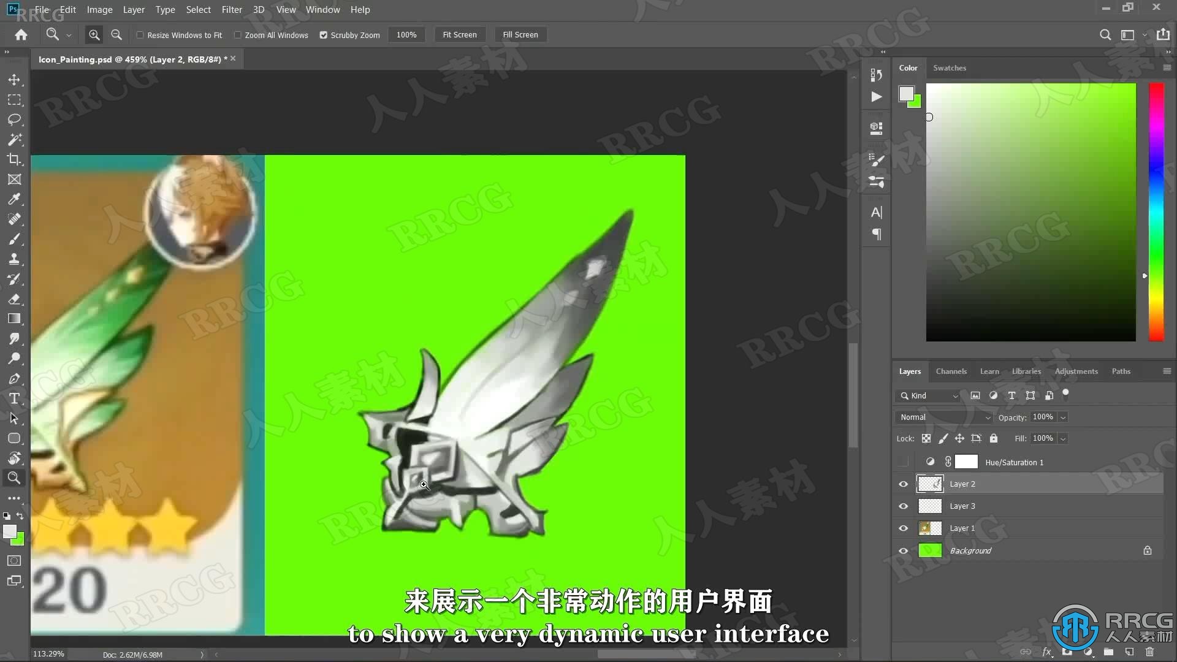Image resolution: width=1177 pixels, height=662 pixels.
Task: Click the rainbow hue slider strip
Action: [x=1156, y=212]
